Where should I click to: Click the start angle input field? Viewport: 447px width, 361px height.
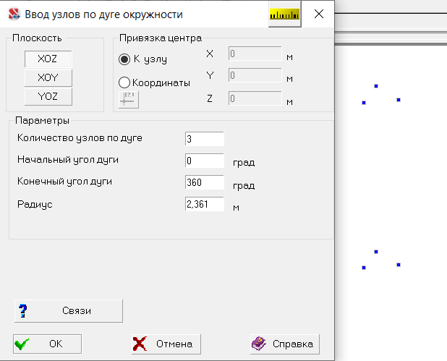point(205,161)
